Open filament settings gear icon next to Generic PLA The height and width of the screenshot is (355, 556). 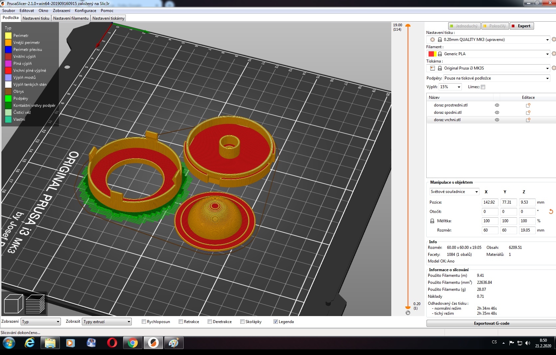pyautogui.click(x=554, y=54)
